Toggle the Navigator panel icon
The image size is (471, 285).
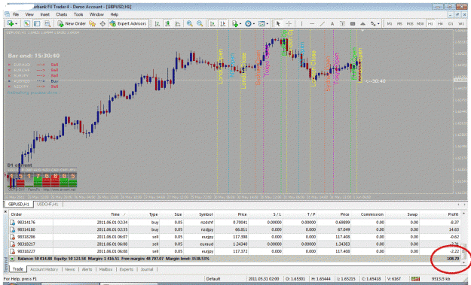(37, 23)
